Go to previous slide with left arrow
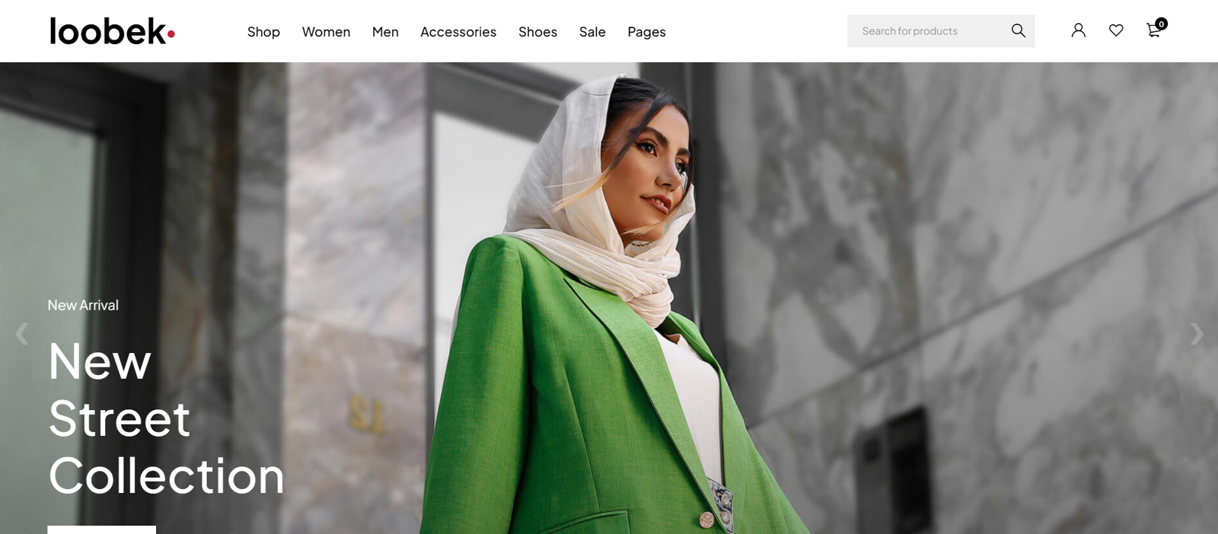The image size is (1218, 534). pyautogui.click(x=22, y=333)
